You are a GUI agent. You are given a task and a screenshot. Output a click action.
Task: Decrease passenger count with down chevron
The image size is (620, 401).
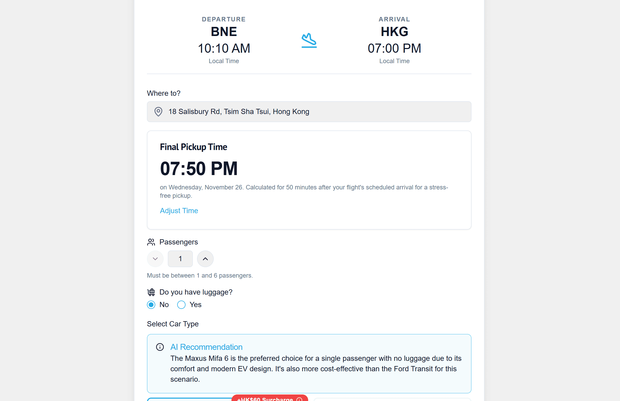click(x=155, y=259)
